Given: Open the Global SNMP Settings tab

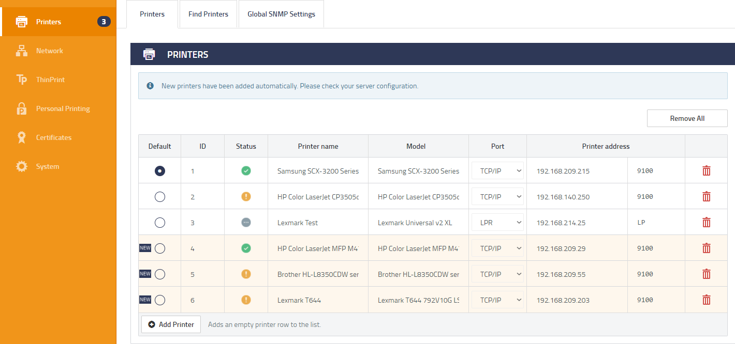Looking at the screenshot, I should (281, 14).
